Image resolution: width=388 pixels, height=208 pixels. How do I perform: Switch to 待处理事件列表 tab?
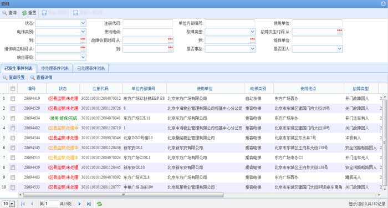pos(55,68)
